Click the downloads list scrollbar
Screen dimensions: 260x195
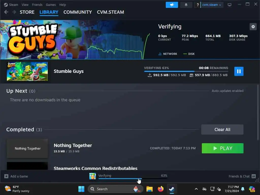coord(258,112)
